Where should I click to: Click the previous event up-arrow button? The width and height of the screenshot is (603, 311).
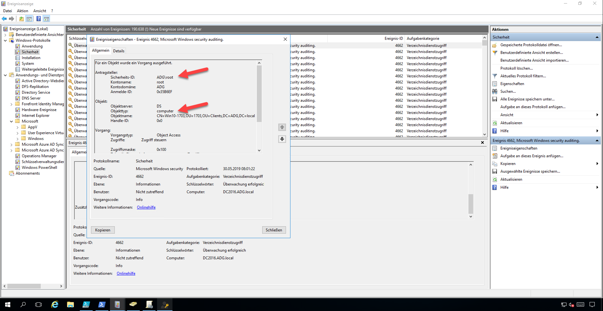[282, 127]
